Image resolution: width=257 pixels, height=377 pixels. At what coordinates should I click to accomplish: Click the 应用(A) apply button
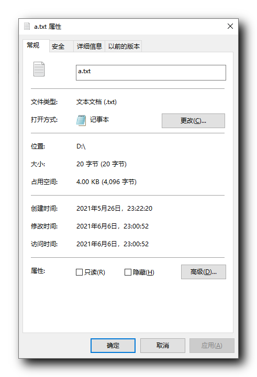212,346
